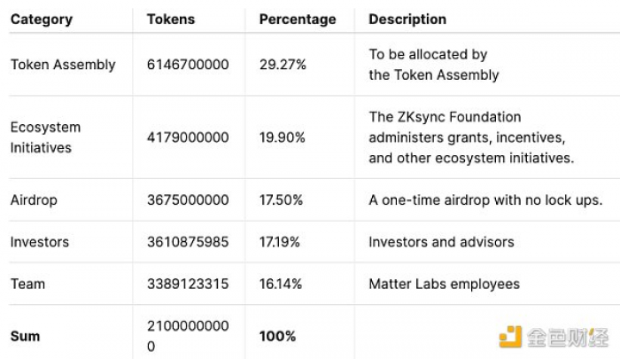The height and width of the screenshot is (359, 620).
Task: Click the Jinse Finance watermark logo icon
Action: pyautogui.click(x=510, y=337)
